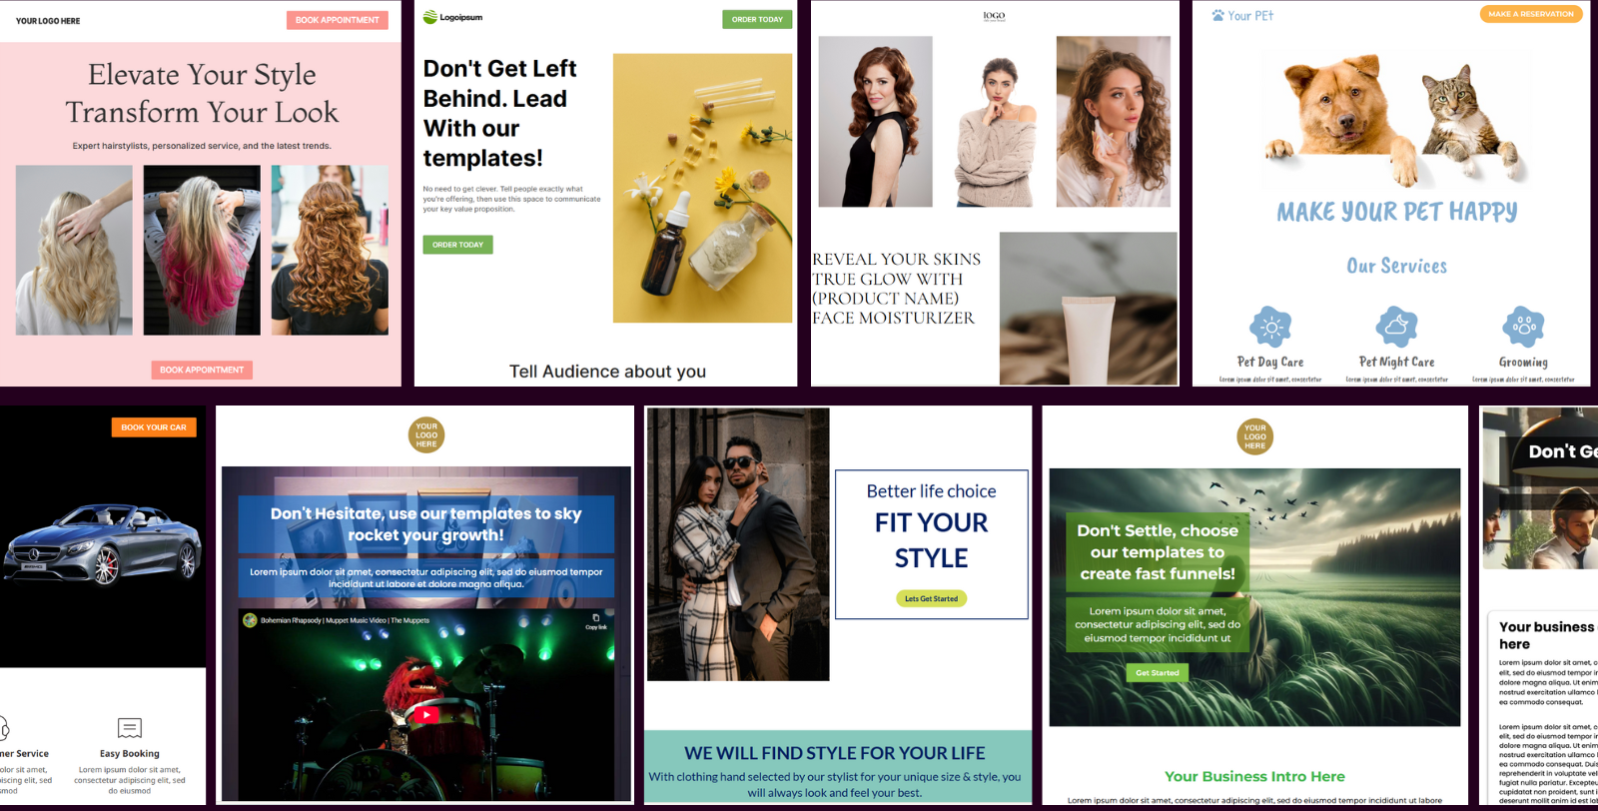Click the YouTube play button on Muppets video
1598x811 pixels.
[426, 714]
